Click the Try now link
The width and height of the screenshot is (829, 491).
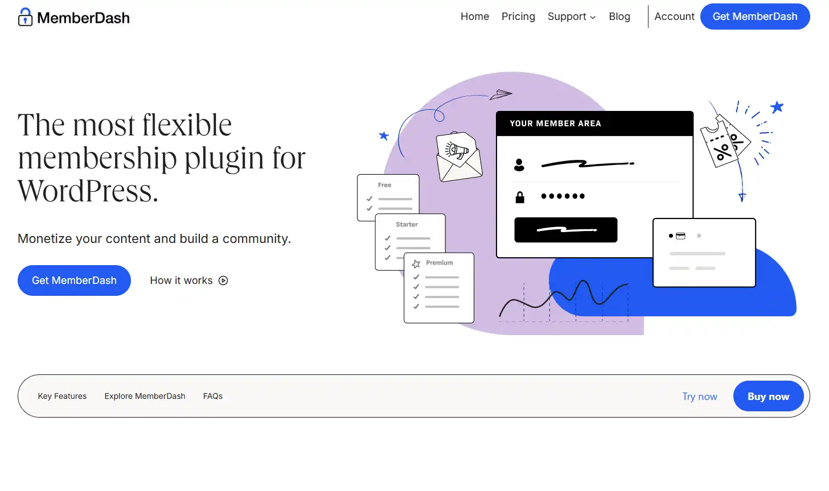pos(699,397)
